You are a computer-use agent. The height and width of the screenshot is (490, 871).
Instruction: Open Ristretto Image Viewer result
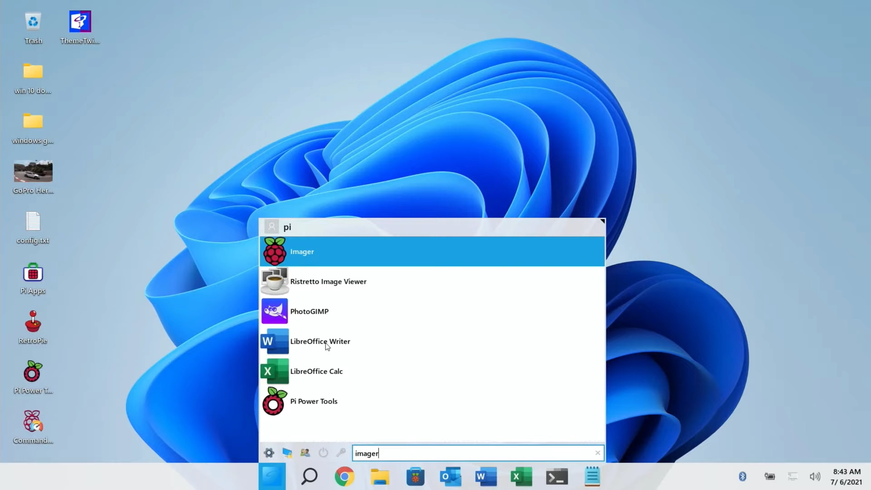(x=328, y=281)
